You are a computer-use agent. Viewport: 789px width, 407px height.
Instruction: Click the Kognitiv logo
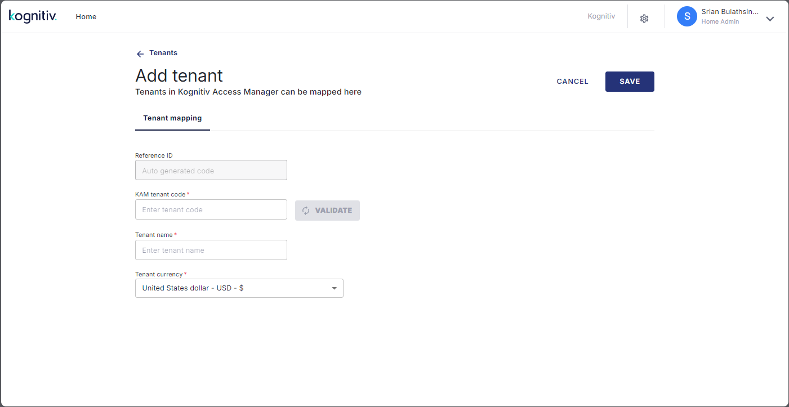(33, 16)
